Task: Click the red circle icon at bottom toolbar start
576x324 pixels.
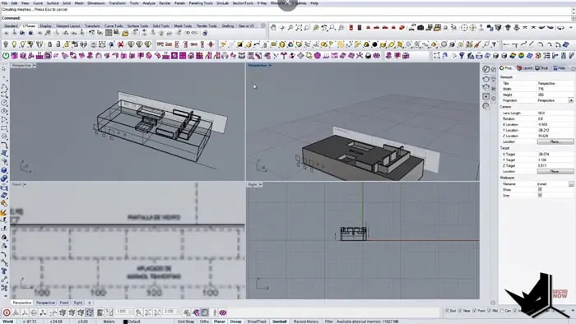Action: 7,312
